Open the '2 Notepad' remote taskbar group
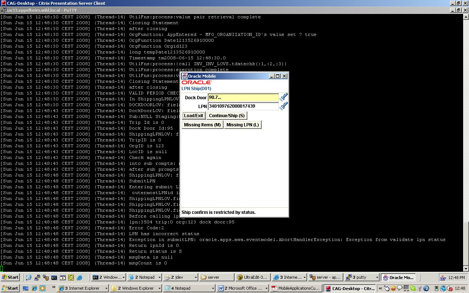Screen dimensions: 469x293 pyautogui.click(x=144, y=278)
